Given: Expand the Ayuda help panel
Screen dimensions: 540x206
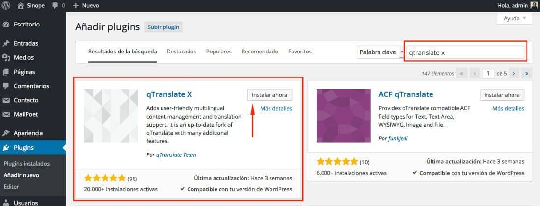Looking at the screenshot, I should tap(515, 19).
